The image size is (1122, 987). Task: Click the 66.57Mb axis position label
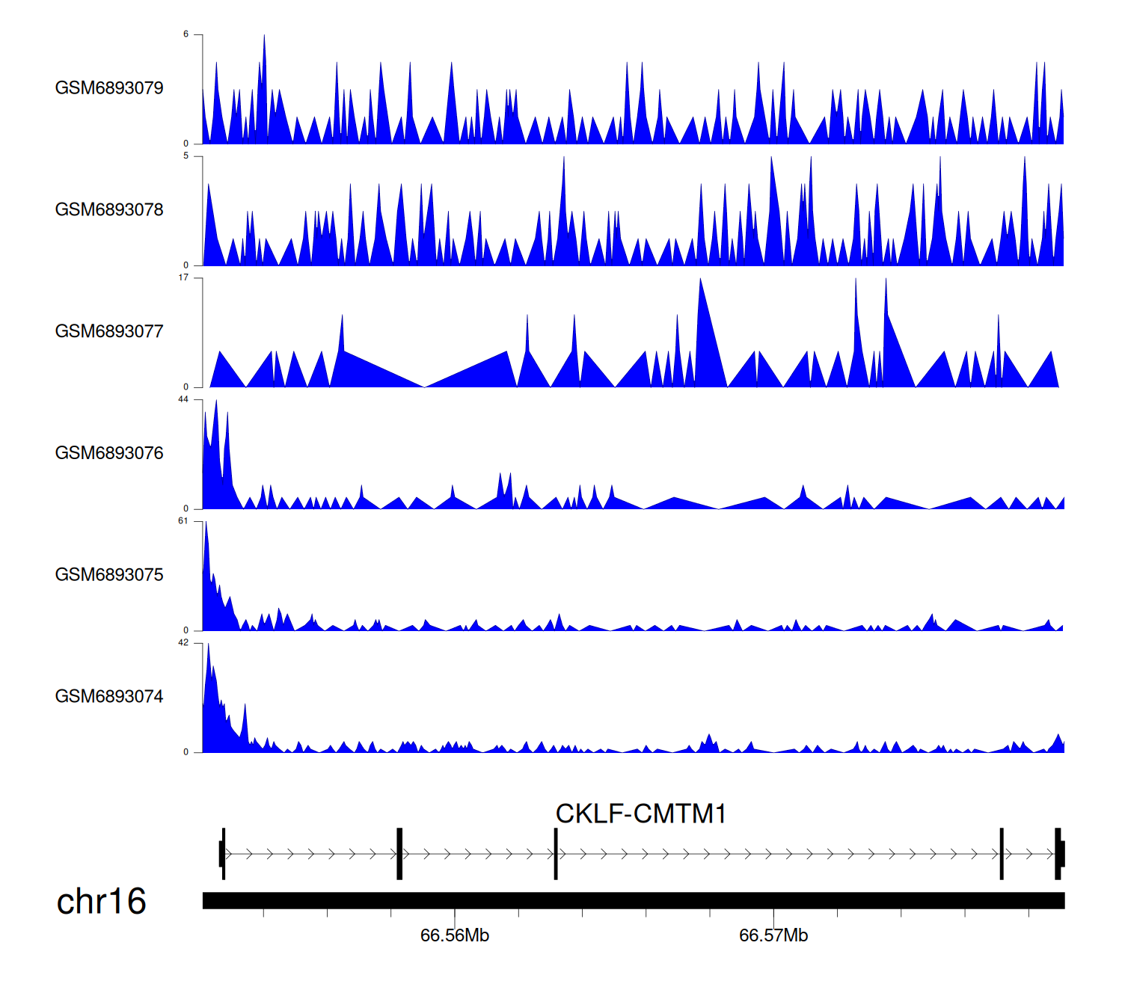coord(773,936)
